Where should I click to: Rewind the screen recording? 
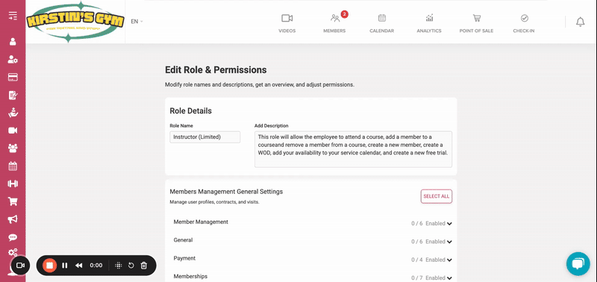(79, 266)
